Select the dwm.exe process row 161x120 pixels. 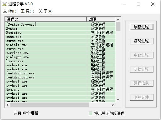(x=60, y=89)
